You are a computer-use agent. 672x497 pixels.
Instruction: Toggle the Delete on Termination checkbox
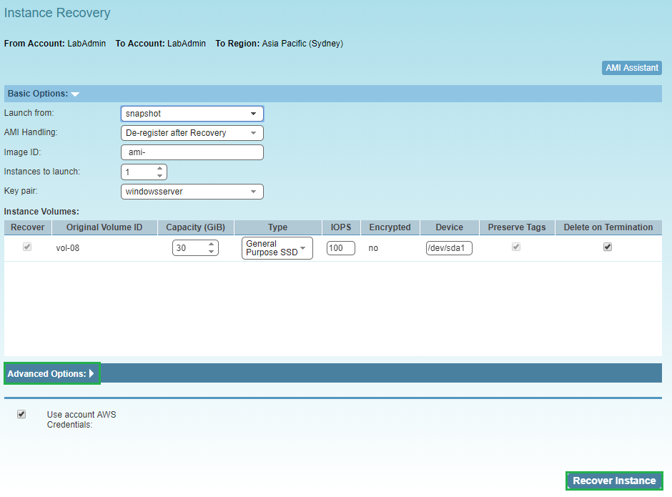coord(608,247)
